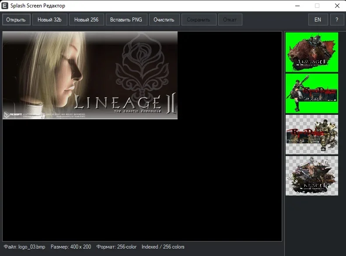Select the ink-splash Lineage II thumbnail
Image resolution: width=346 pixels, height=256 pixels.
(x=311, y=176)
